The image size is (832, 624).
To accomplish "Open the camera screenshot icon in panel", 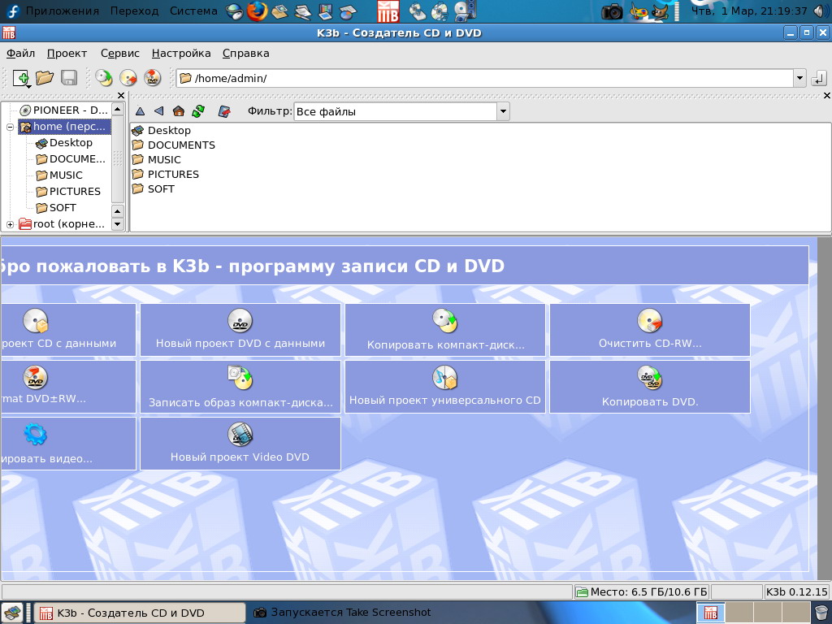I will (612, 11).
